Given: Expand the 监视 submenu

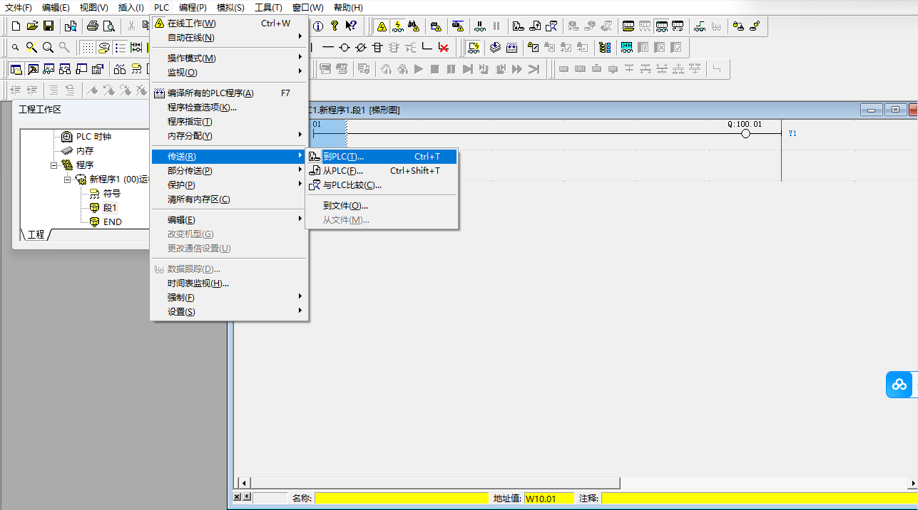Looking at the screenshot, I should [230, 73].
